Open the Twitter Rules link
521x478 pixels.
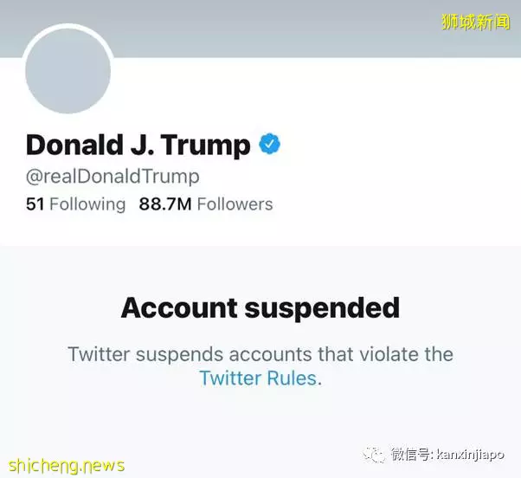(258, 378)
